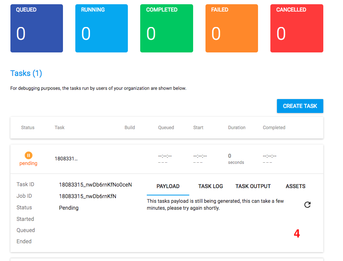
Task: Collapse the task row named 1808331…
Action: [x=66, y=159]
